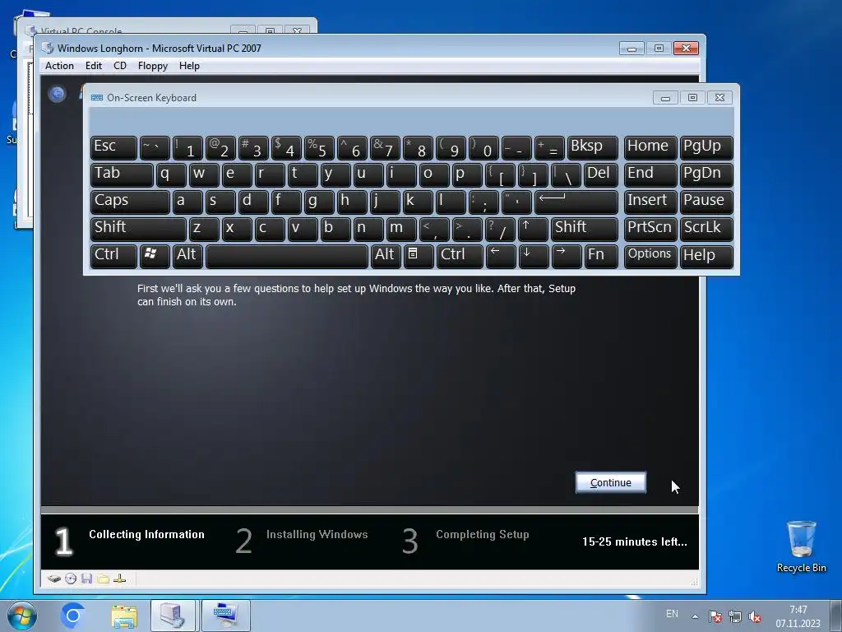Screen dimensions: 842x632
Task: Click the CD drive icon in Virtual PC status bar
Action: pos(71,579)
